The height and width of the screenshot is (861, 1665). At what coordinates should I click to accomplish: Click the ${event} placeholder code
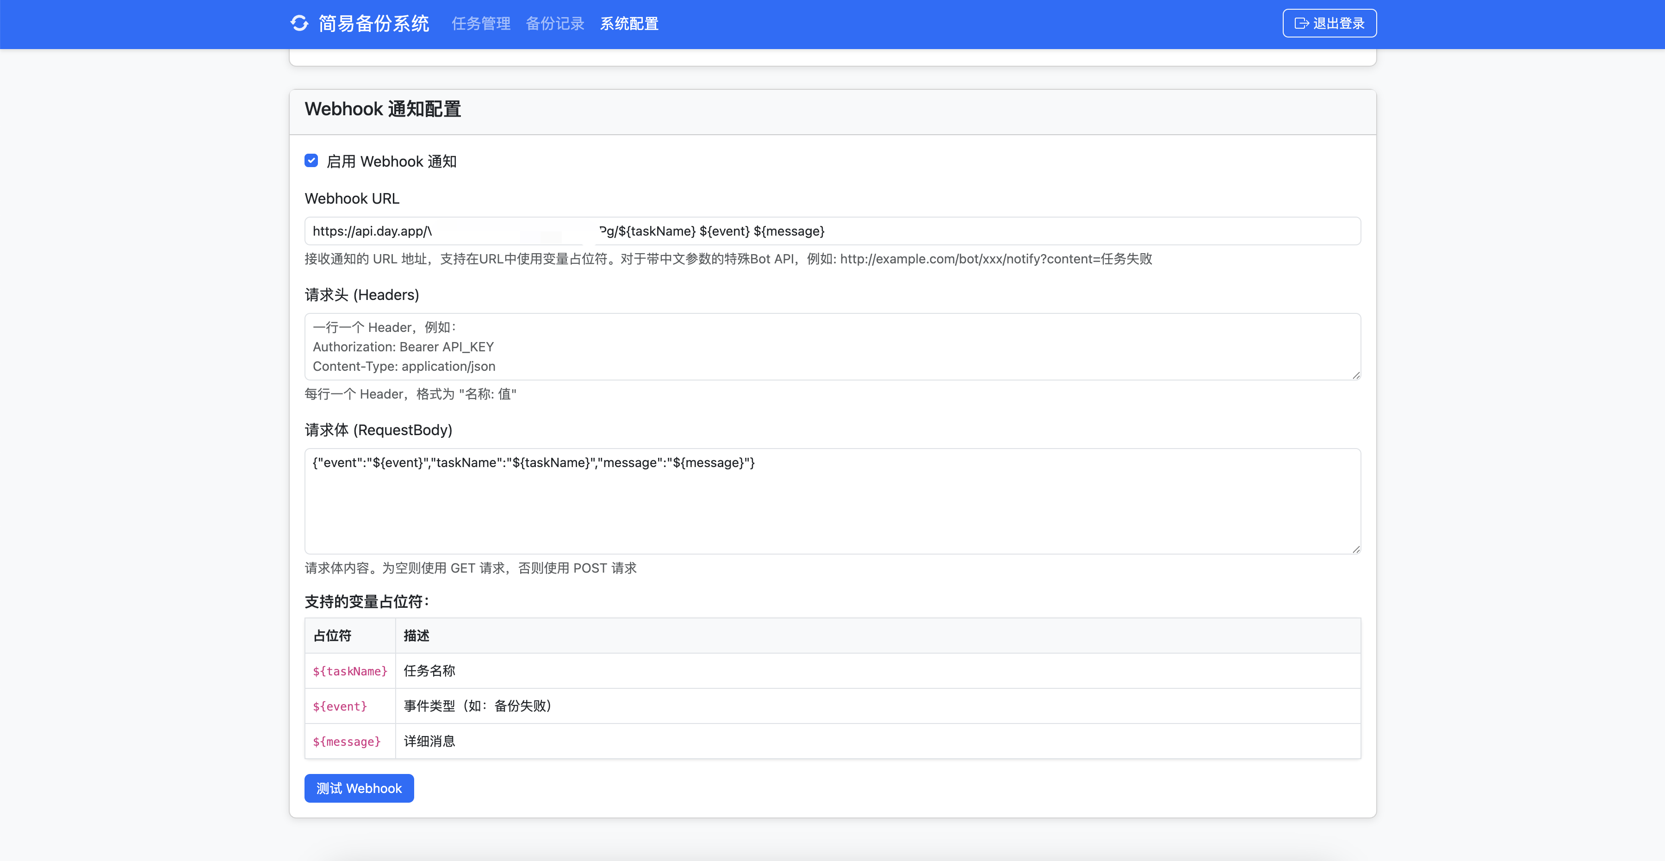click(339, 706)
